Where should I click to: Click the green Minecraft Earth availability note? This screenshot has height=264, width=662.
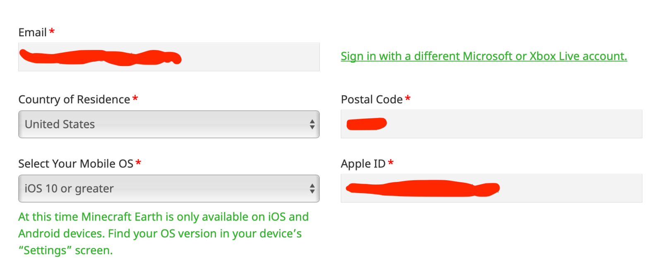tap(163, 233)
